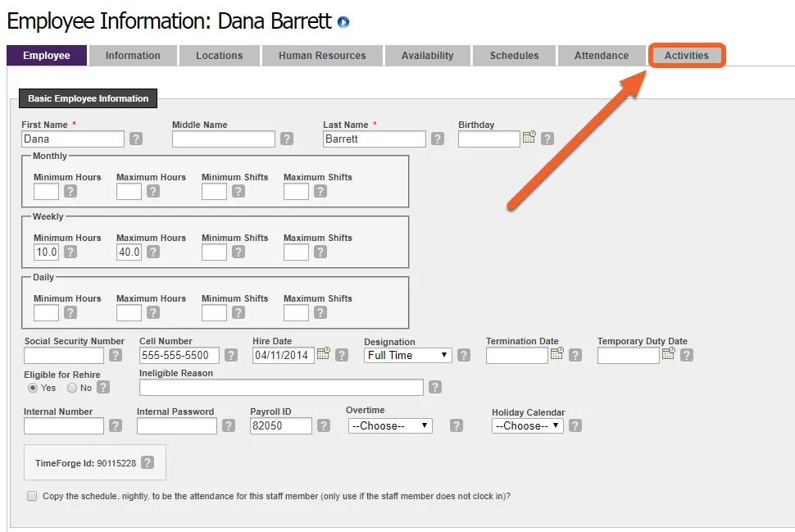Click the First Name input field
Image resolution: width=795 pixels, height=532 pixels.
click(x=73, y=139)
